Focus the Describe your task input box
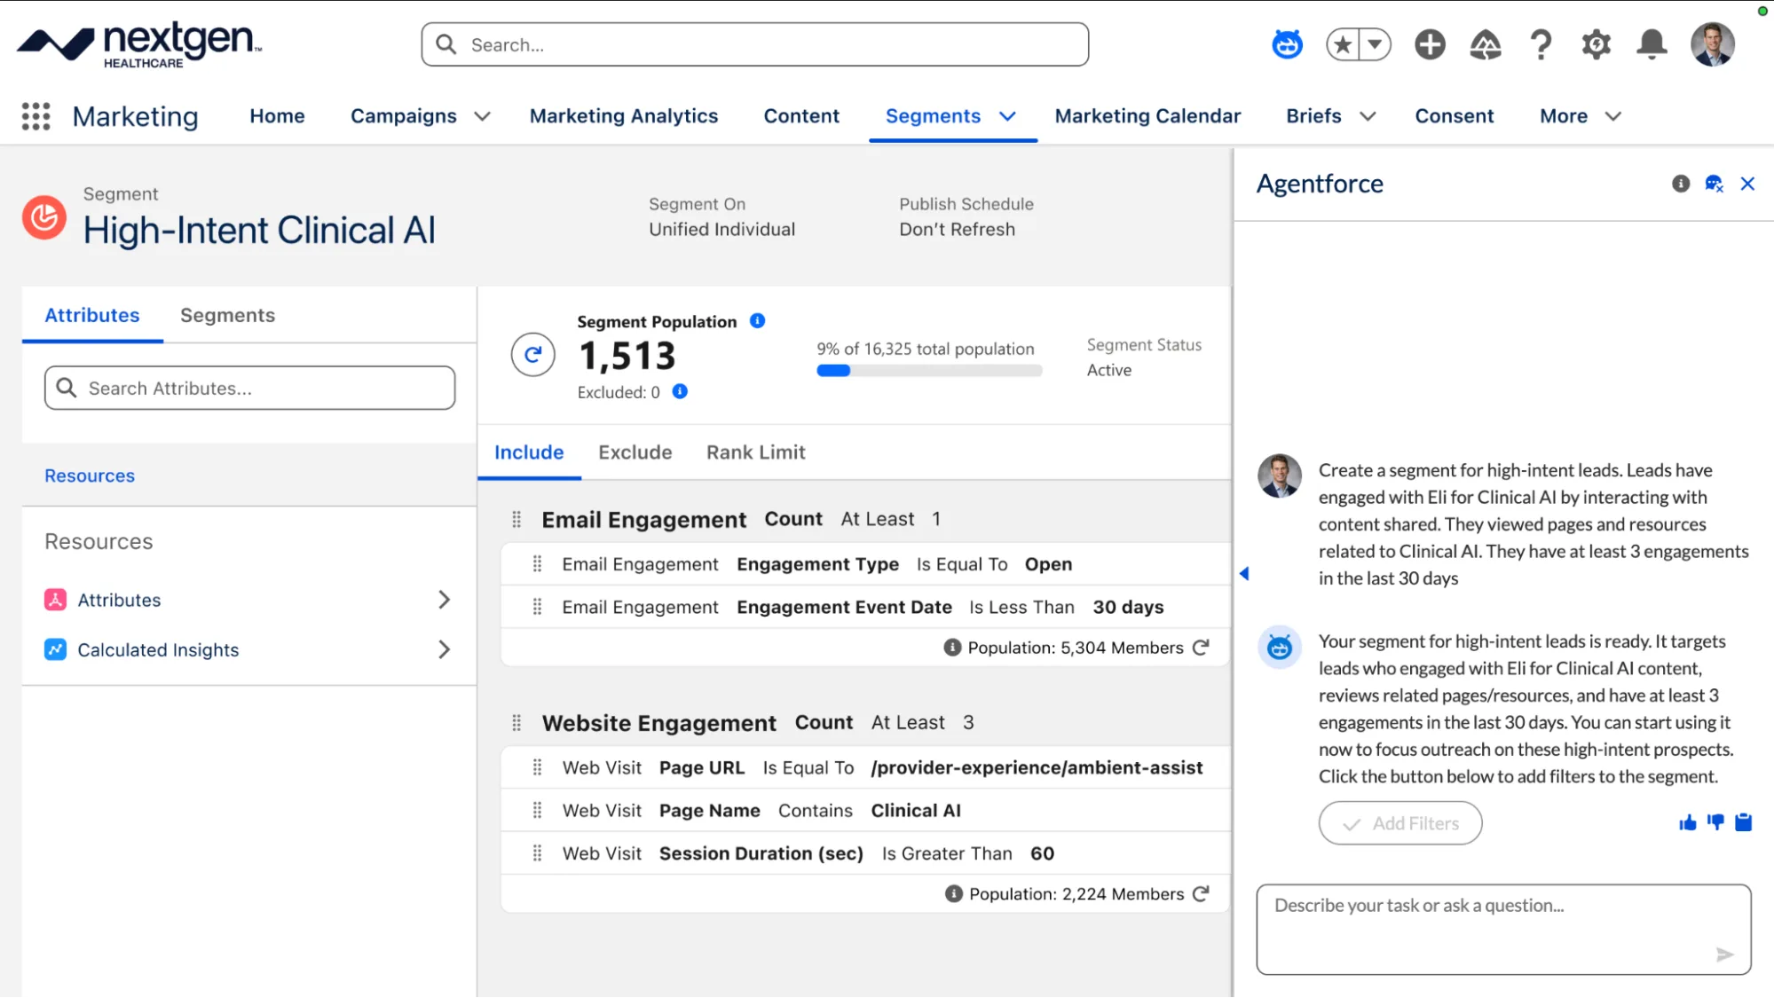Viewport: 1774px width, 998px height. (1503, 929)
